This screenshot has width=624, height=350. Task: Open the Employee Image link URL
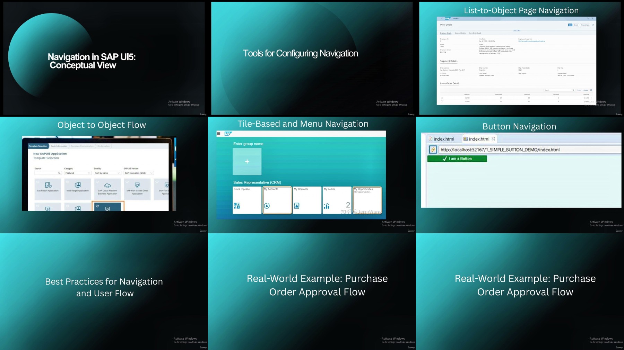(531, 41)
